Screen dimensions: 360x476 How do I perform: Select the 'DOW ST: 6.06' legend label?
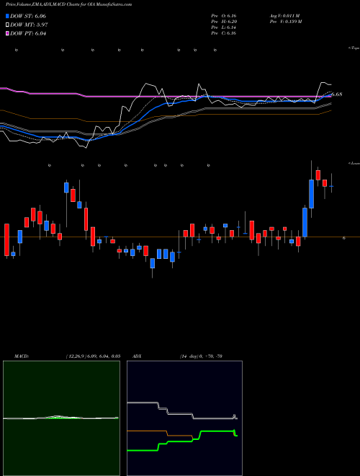(28, 16)
